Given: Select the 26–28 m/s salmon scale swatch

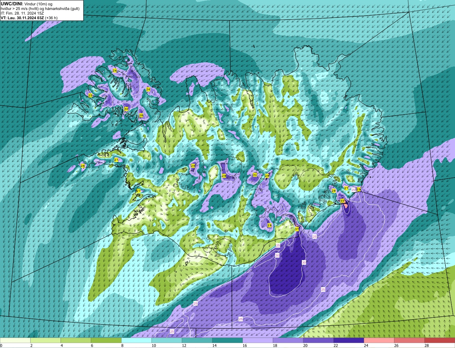Looking at the screenshot, I should [x=409, y=340].
